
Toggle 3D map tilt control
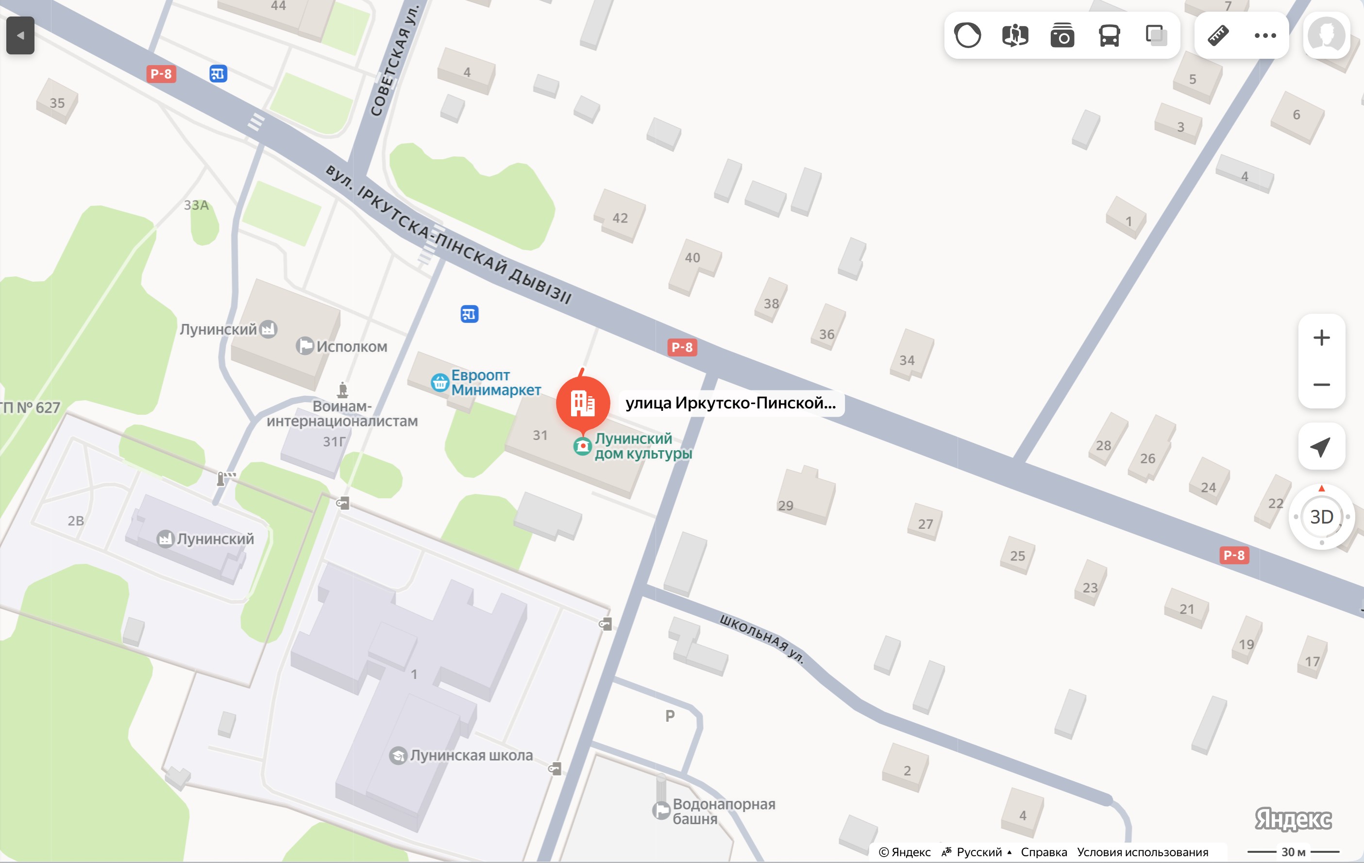(1322, 517)
